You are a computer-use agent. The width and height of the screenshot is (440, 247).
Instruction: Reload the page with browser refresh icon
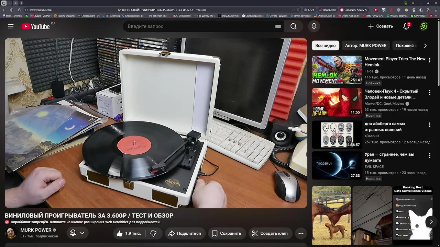19,10
